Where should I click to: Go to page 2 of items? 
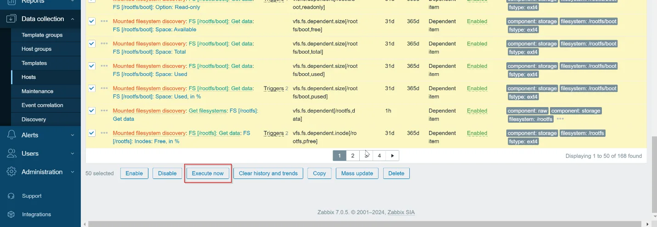pos(353,156)
